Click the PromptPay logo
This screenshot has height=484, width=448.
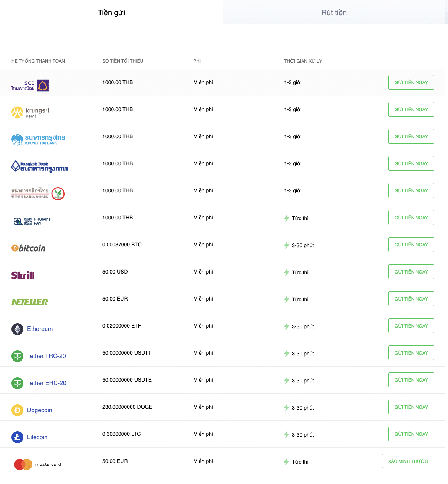[x=32, y=221]
